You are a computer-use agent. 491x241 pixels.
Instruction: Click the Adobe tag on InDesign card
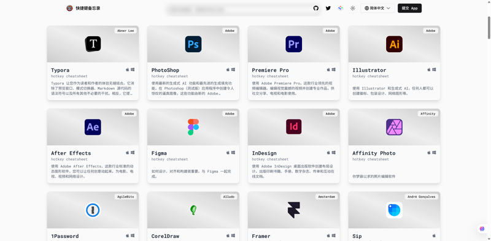pyautogui.click(x=330, y=113)
